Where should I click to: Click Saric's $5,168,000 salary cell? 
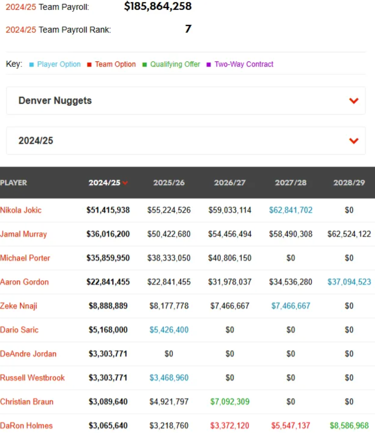pos(108,330)
